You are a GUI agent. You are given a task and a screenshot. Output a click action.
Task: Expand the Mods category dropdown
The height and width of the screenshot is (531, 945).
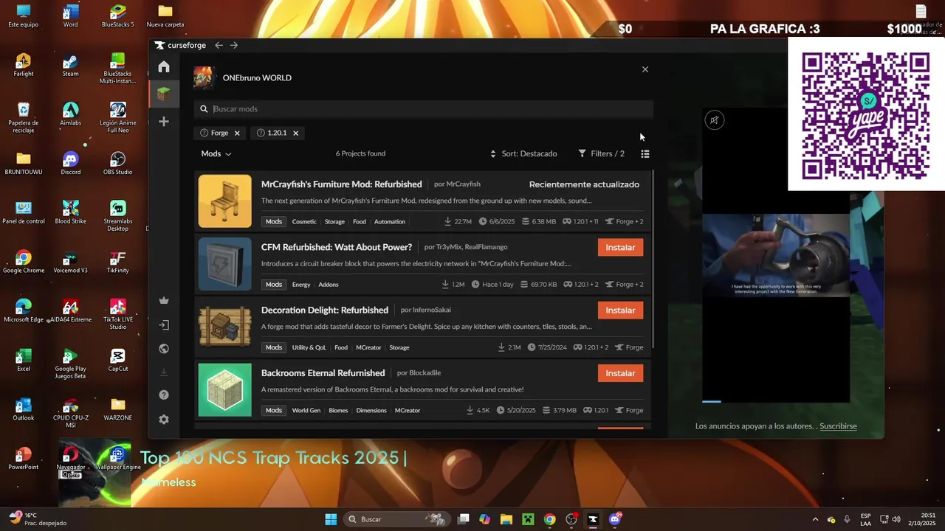[x=216, y=154]
